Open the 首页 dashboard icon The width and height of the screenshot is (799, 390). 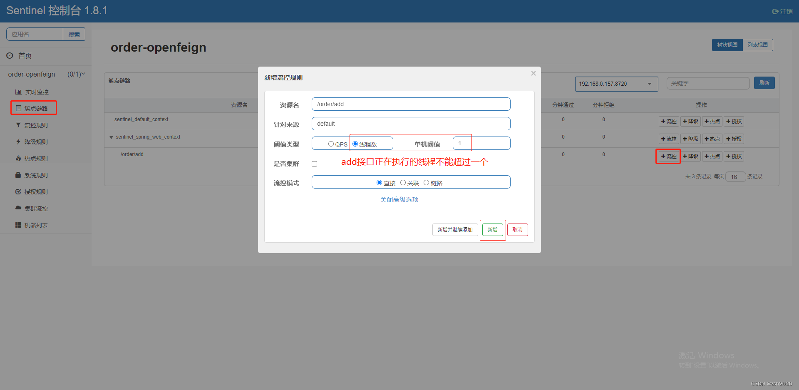(x=10, y=55)
